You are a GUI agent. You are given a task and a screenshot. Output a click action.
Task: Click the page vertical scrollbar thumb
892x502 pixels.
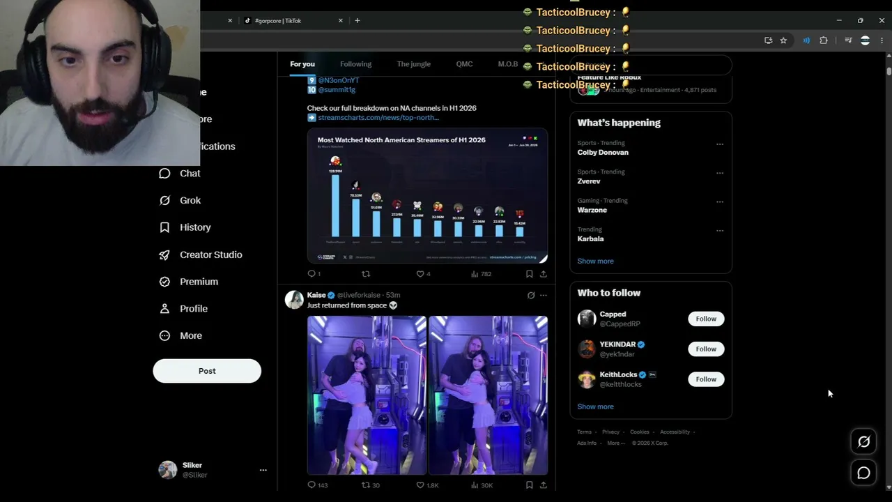click(x=889, y=71)
